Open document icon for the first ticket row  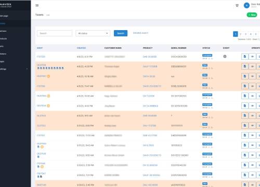[x=245, y=57]
